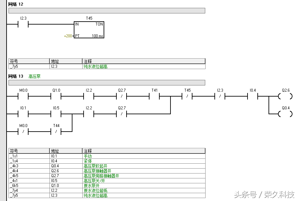The image size is (299, 201).
Task: Select the Q0.4 output coil
Action: pos(286,114)
